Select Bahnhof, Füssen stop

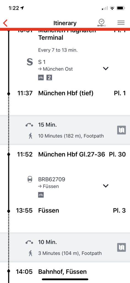62,271
